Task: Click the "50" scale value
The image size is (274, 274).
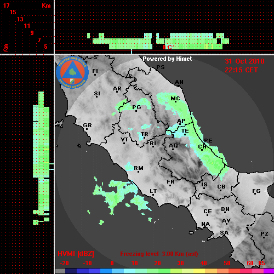Action: click(x=227, y=263)
